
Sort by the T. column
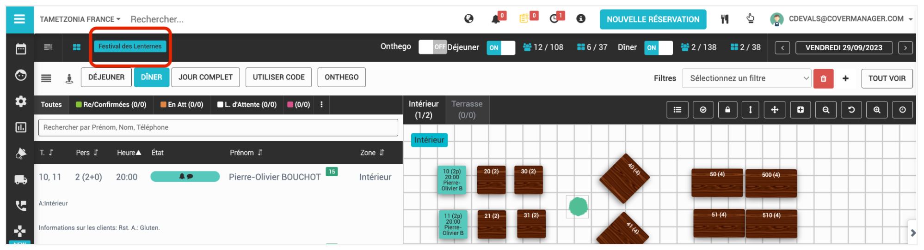coord(46,153)
